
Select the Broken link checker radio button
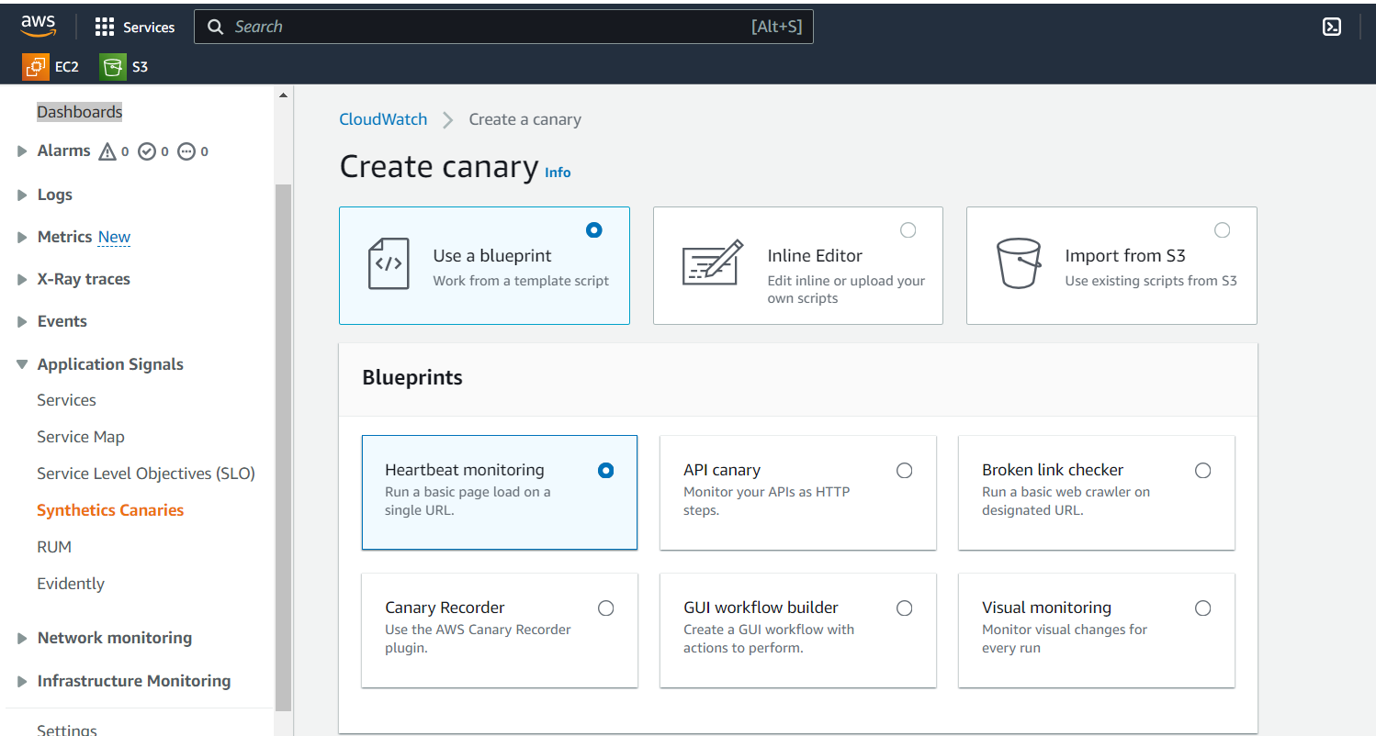coord(1203,471)
